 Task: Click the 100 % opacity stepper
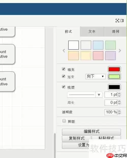(x=119, y=112)
